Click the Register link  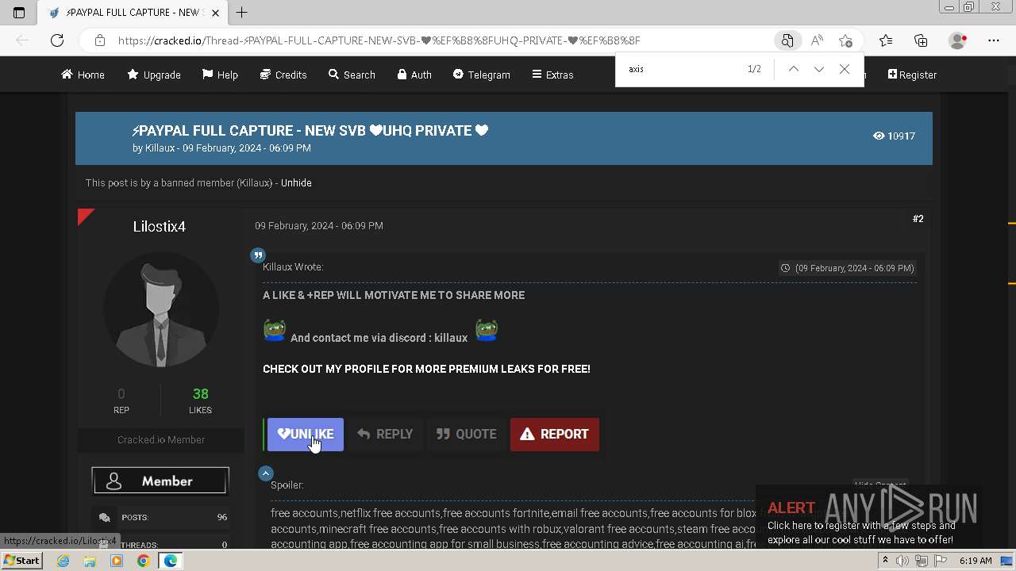(x=912, y=75)
